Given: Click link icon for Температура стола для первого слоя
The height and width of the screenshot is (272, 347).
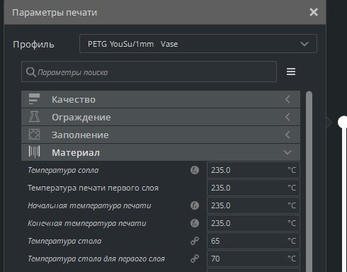Looking at the screenshot, I should pos(195,259).
